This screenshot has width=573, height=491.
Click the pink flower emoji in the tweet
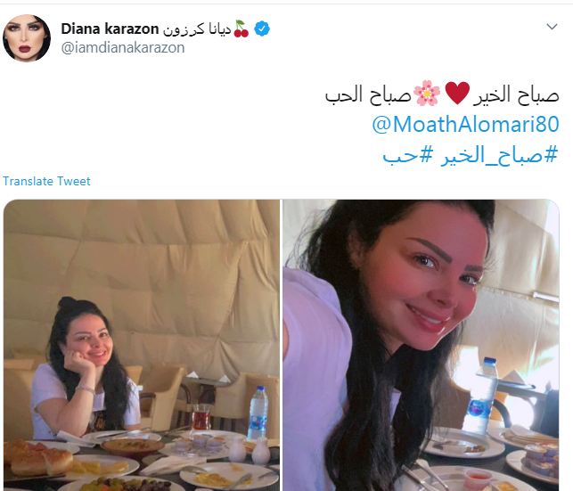[x=427, y=94]
